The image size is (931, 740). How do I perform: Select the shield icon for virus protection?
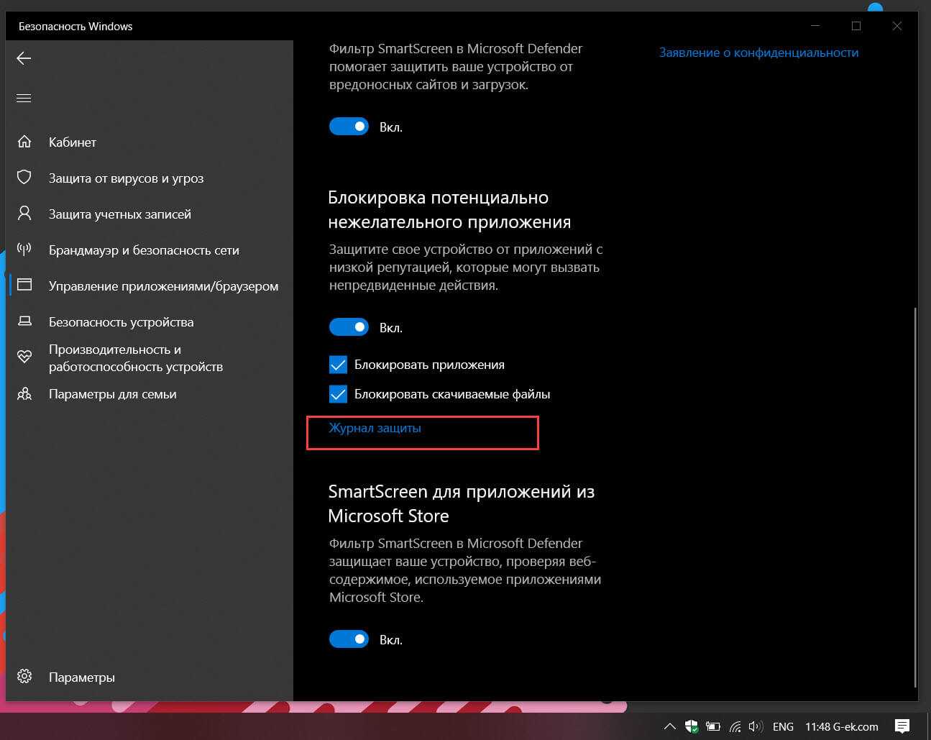pyautogui.click(x=24, y=178)
